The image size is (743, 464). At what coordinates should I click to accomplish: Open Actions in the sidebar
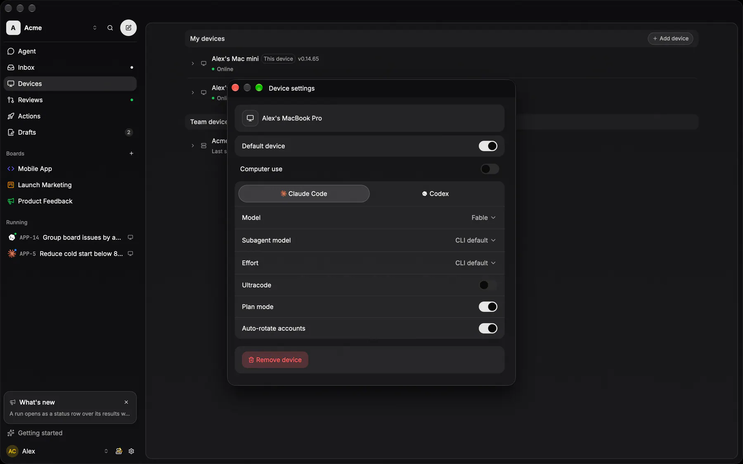tap(70, 116)
